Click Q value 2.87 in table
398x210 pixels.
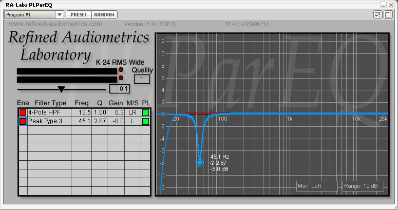click(99, 121)
